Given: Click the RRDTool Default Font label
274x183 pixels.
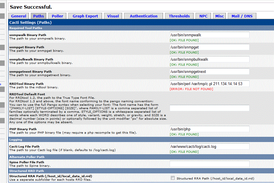Looking at the screenshot, I should pos(27,94).
